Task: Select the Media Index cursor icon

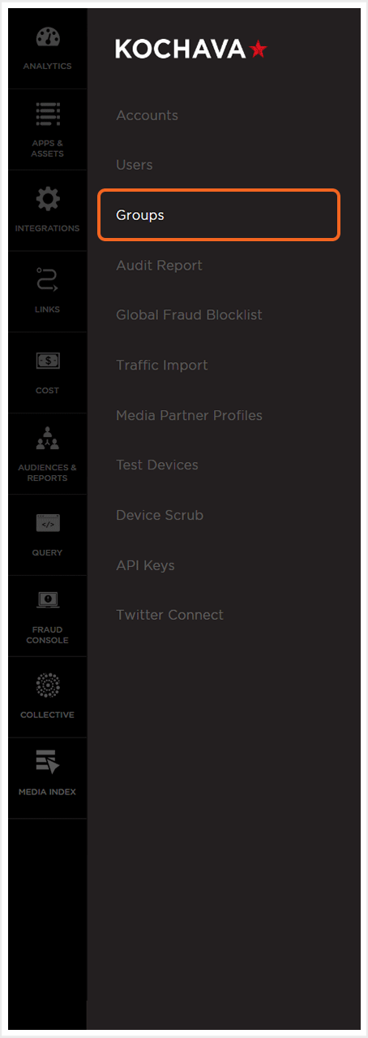Action: (x=47, y=763)
